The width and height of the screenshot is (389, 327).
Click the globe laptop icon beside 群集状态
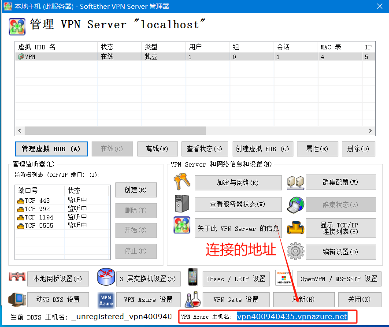[x=296, y=204]
